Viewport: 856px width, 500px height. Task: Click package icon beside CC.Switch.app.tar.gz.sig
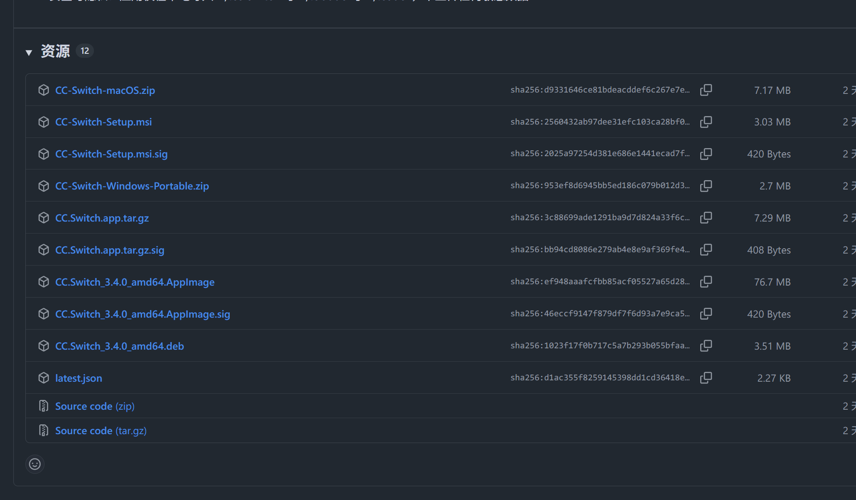point(44,250)
